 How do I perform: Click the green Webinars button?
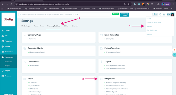(x=116, y=14)
